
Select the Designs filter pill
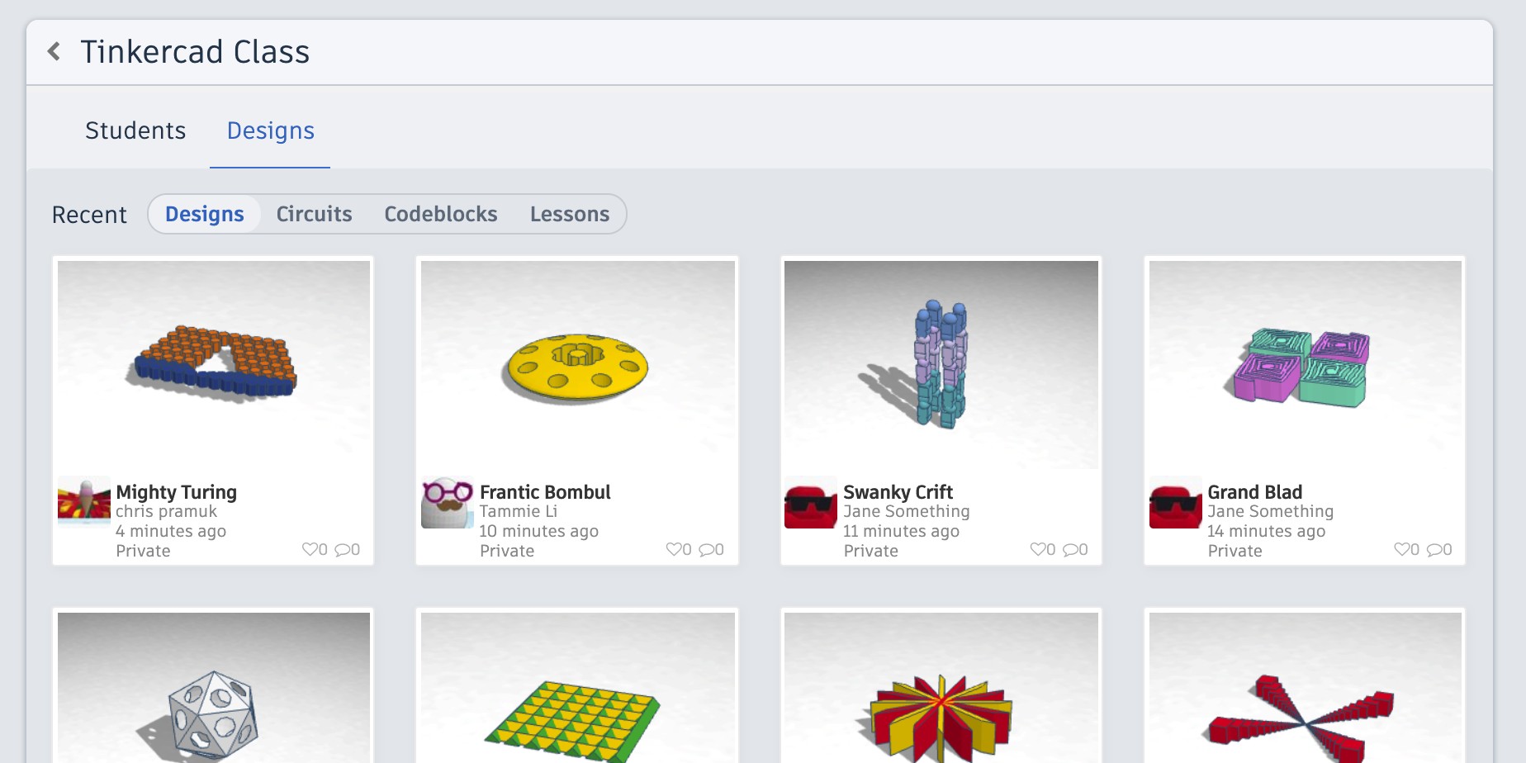point(205,214)
